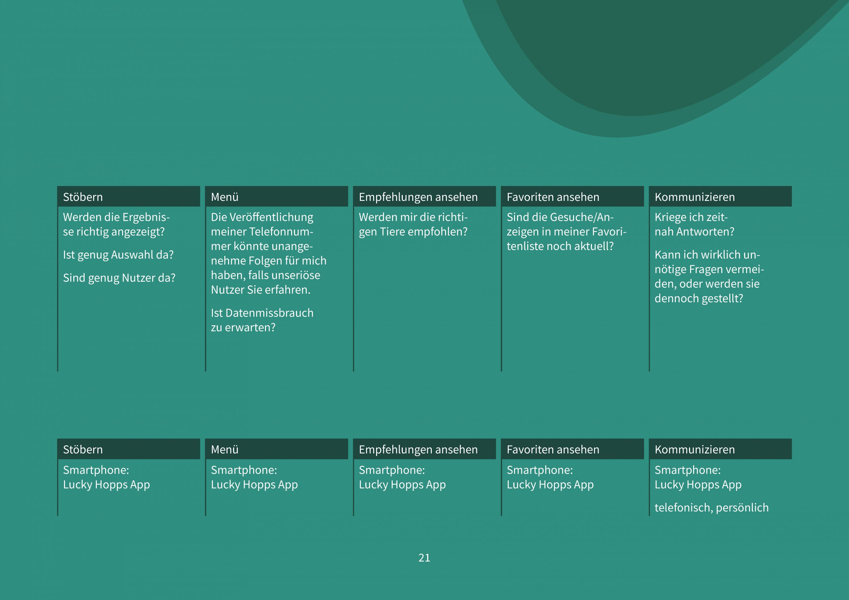Click 'Kriege ich zeitnah Antworten?' text

694,224
